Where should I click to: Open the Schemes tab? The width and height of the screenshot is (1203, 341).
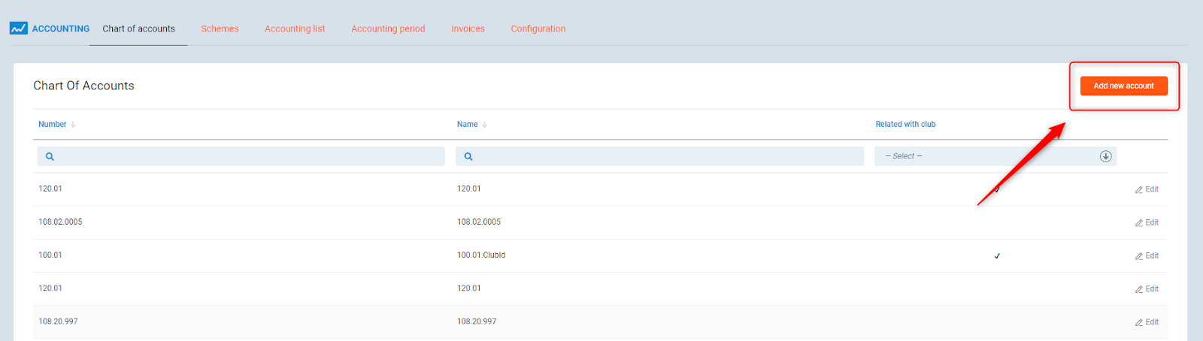click(220, 29)
